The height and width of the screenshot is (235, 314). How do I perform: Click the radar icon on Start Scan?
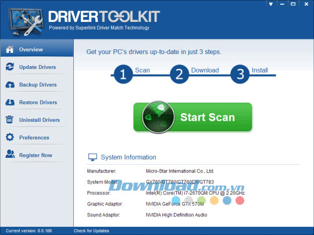coord(158,117)
